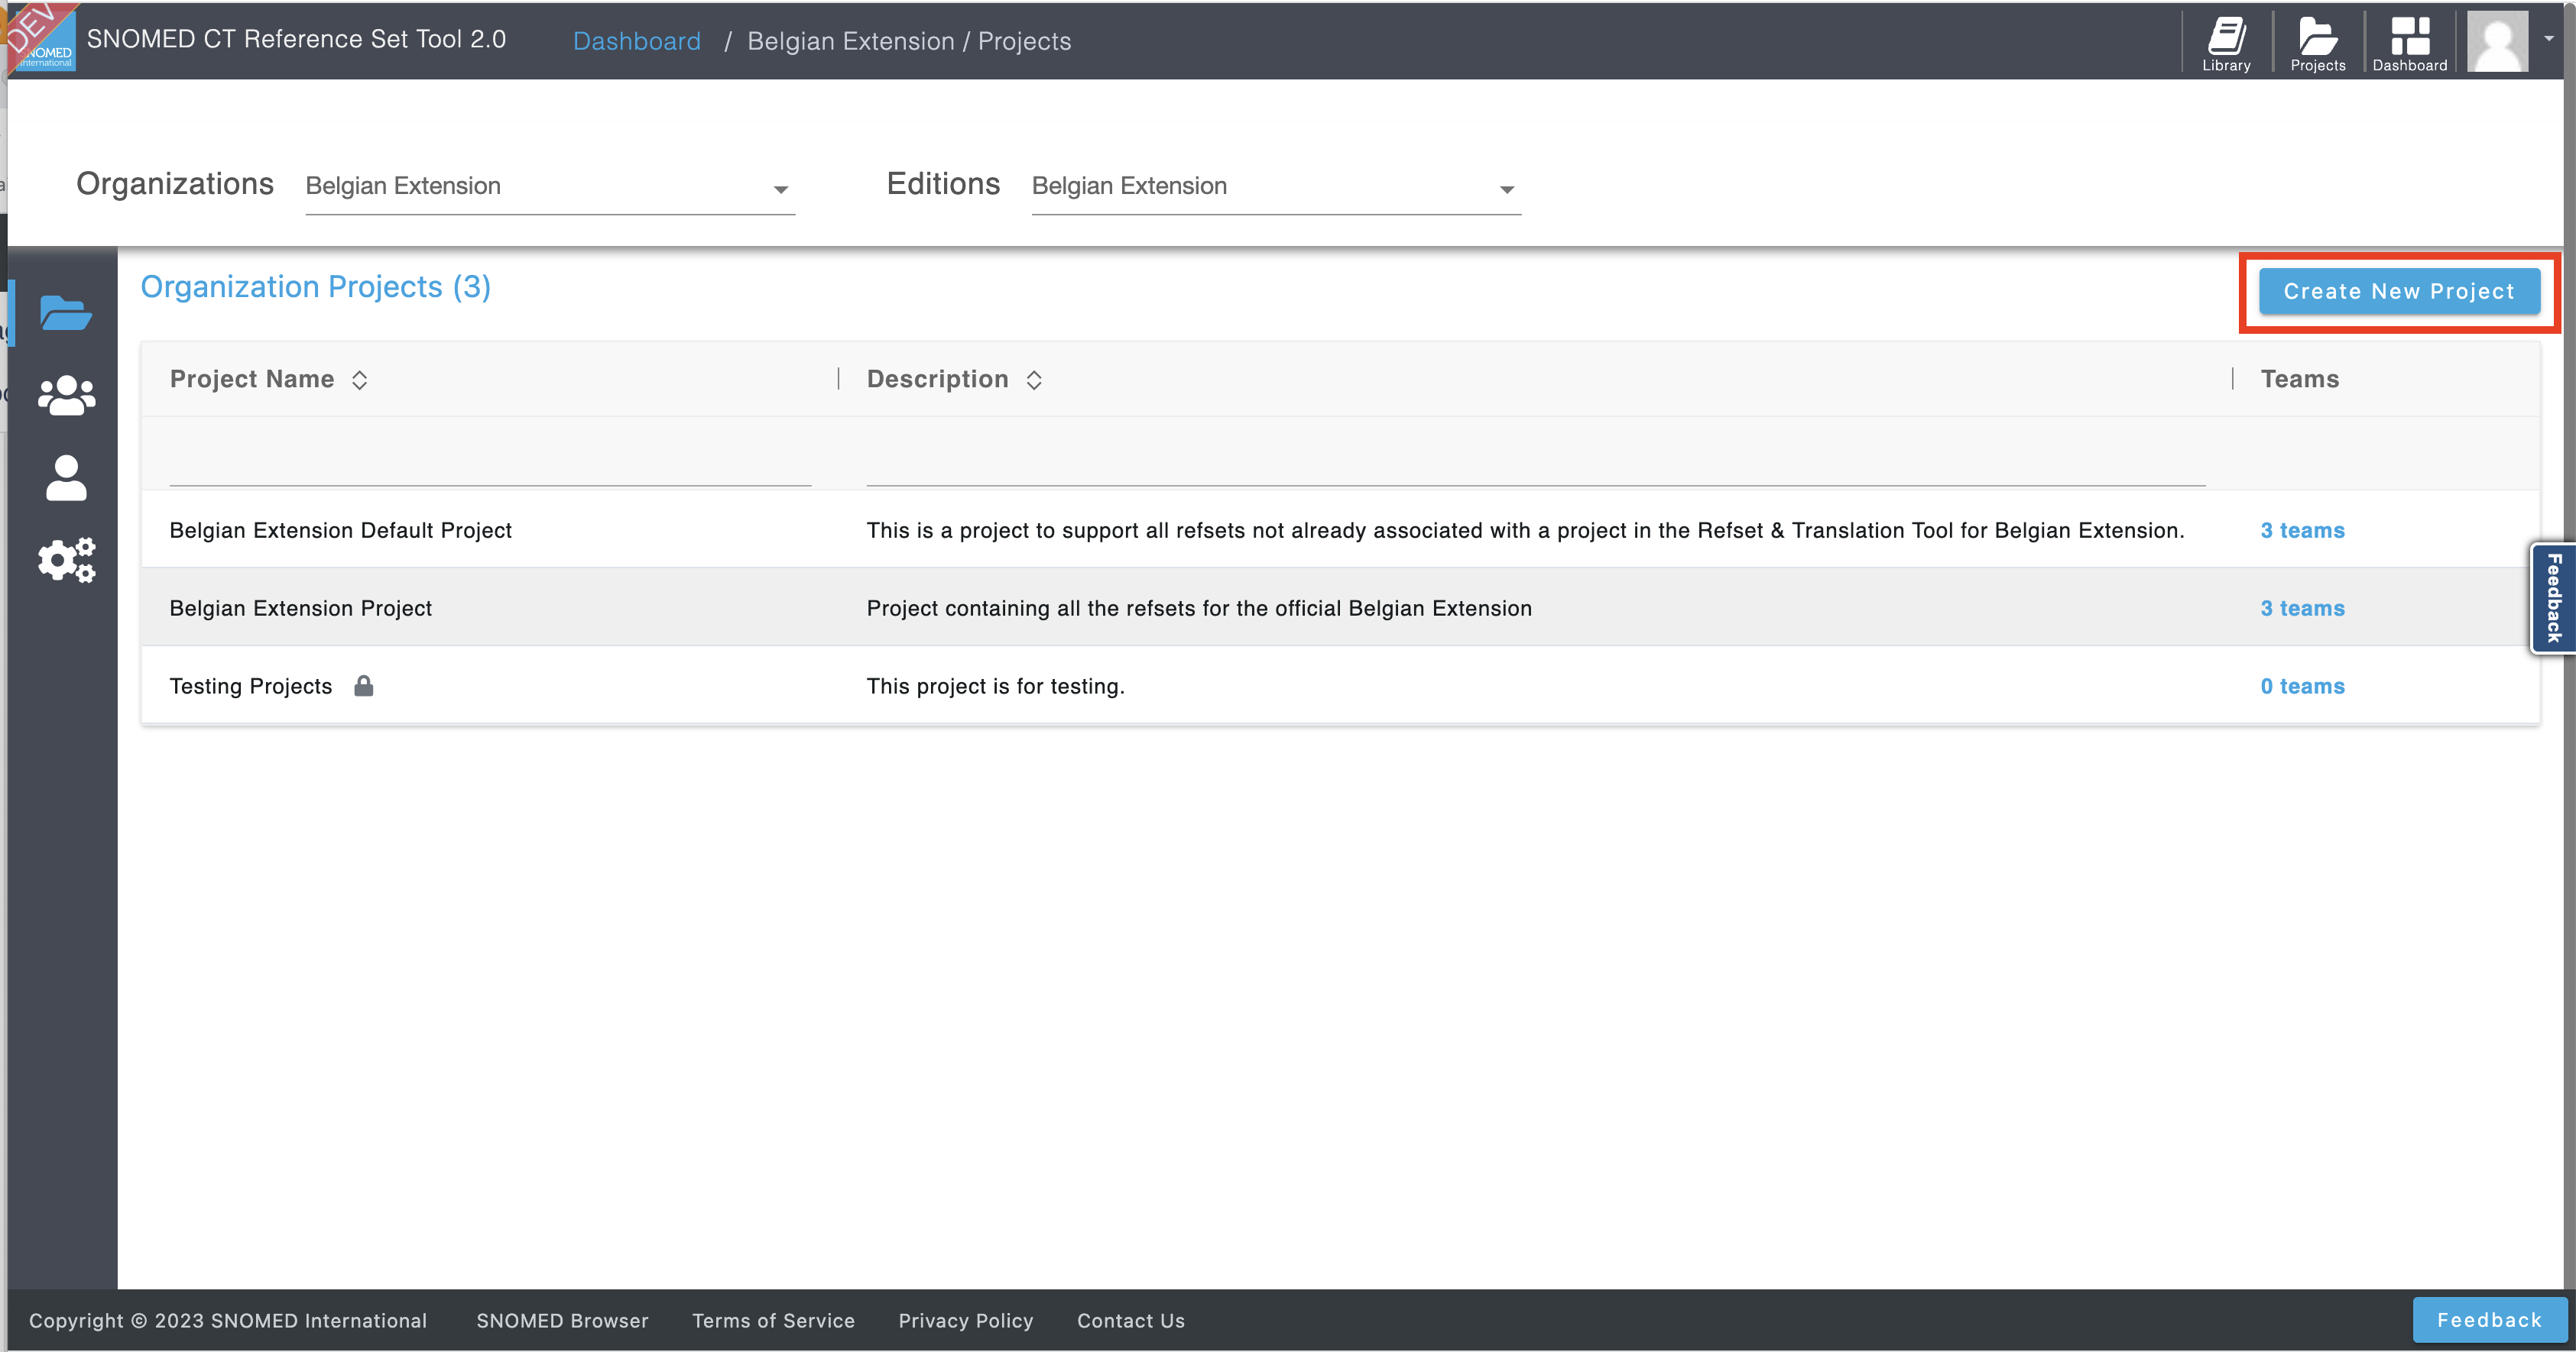Viewport: 2576px width, 1352px height.
Task: Open 3 teams link for Default Project
Action: [2302, 531]
